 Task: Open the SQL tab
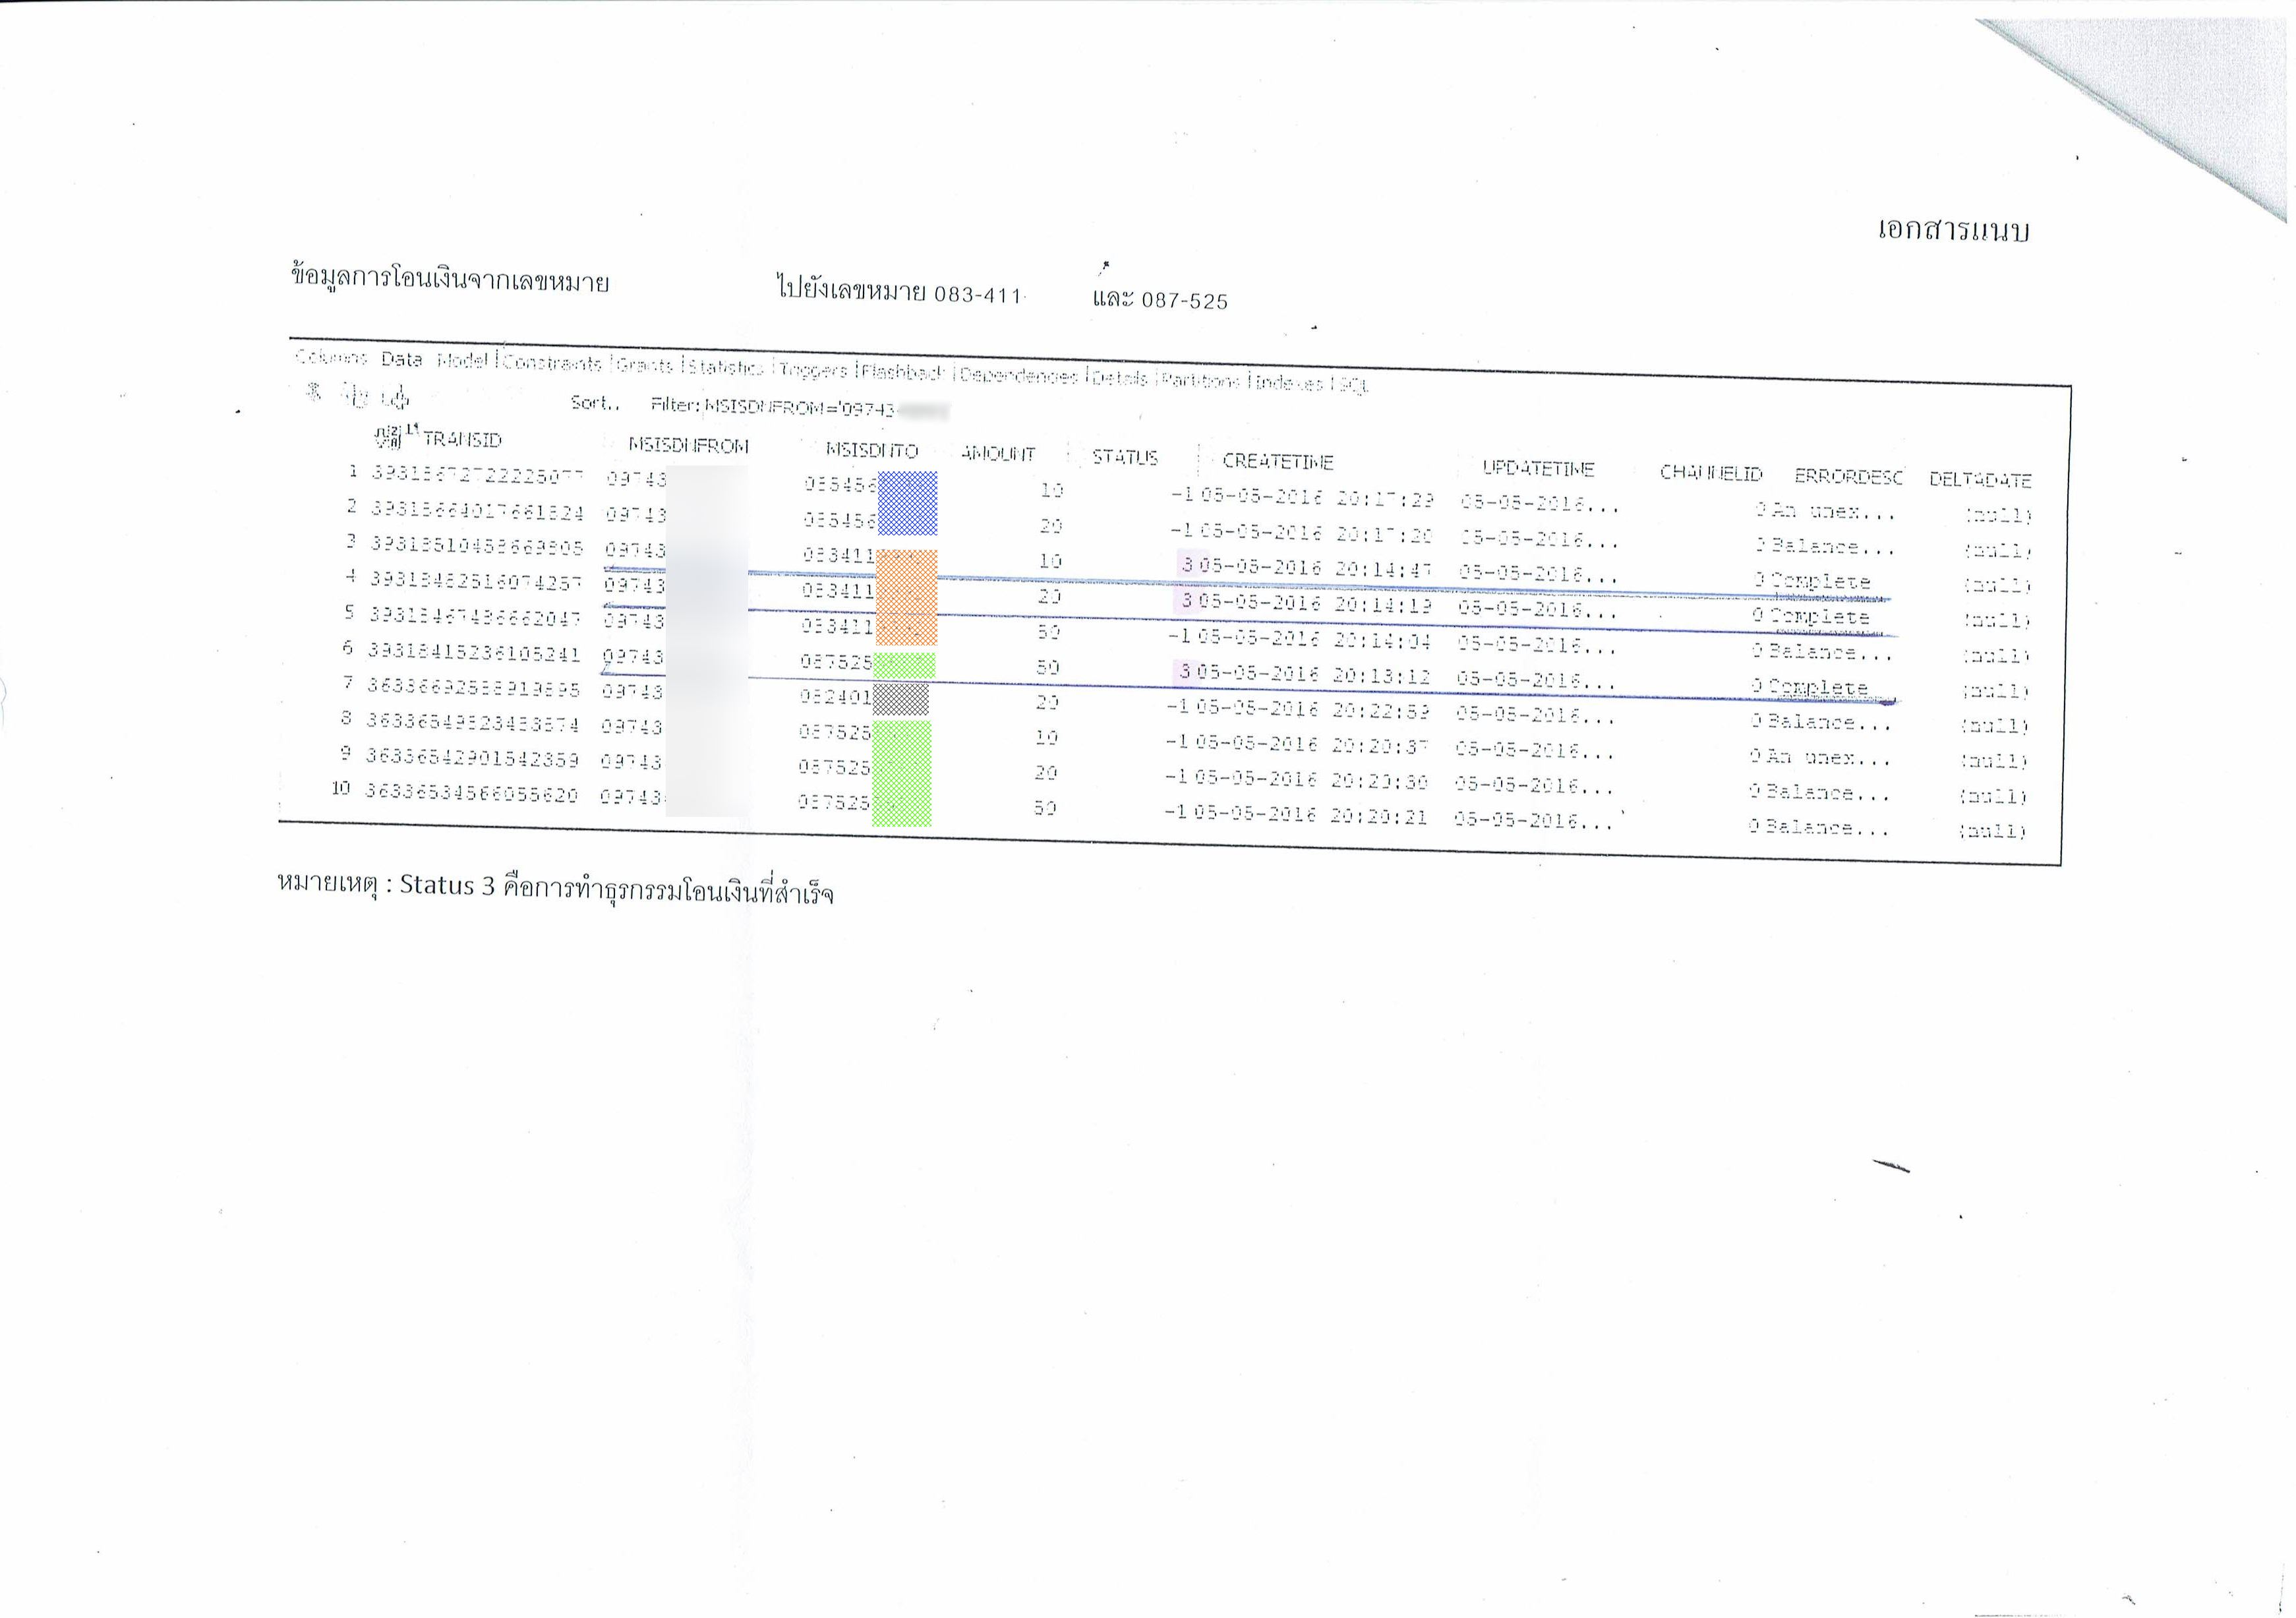click(1353, 384)
